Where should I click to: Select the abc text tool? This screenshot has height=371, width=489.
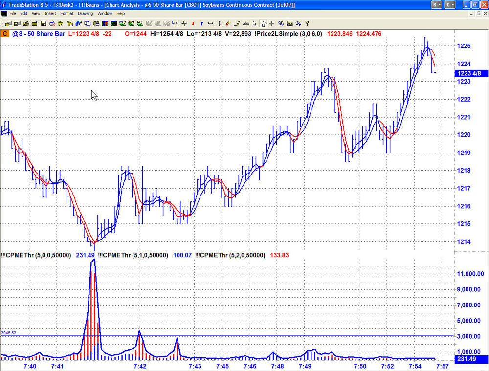pyautogui.click(x=246, y=23)
